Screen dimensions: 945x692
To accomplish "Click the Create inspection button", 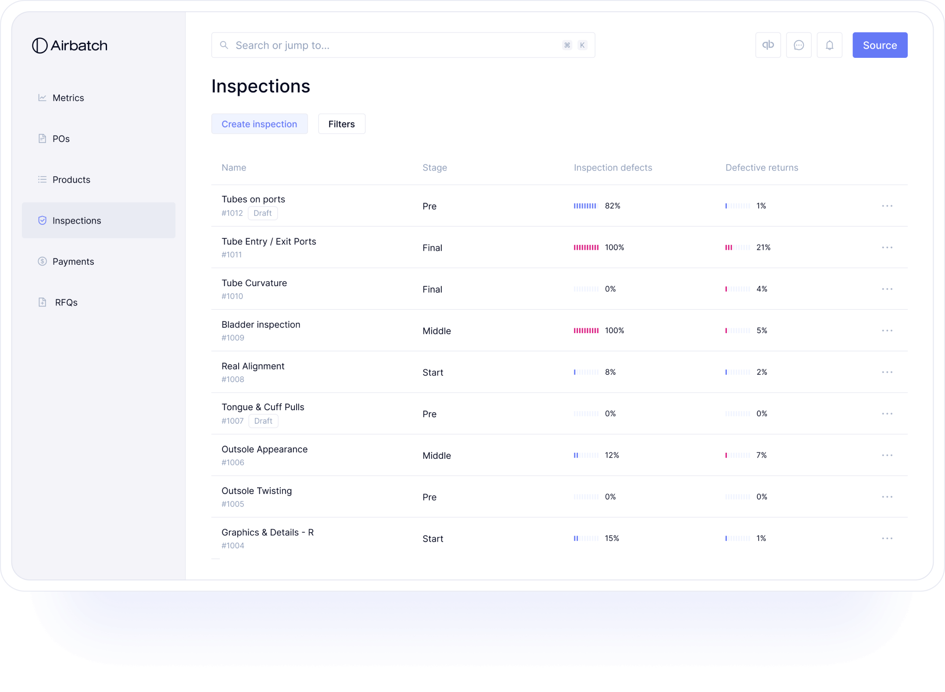I will pos(259,124).
